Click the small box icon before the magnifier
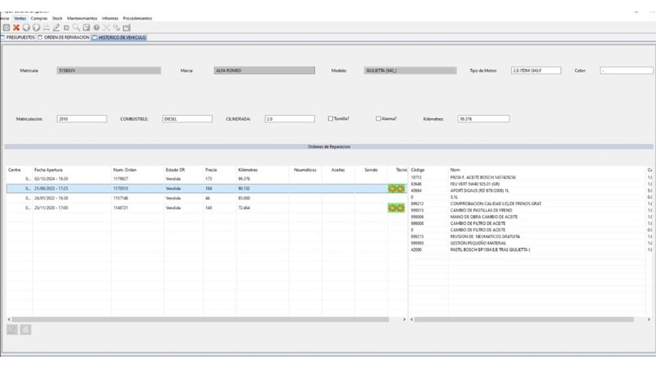This screenshot has width=656, height=369. tap(67, 28)
